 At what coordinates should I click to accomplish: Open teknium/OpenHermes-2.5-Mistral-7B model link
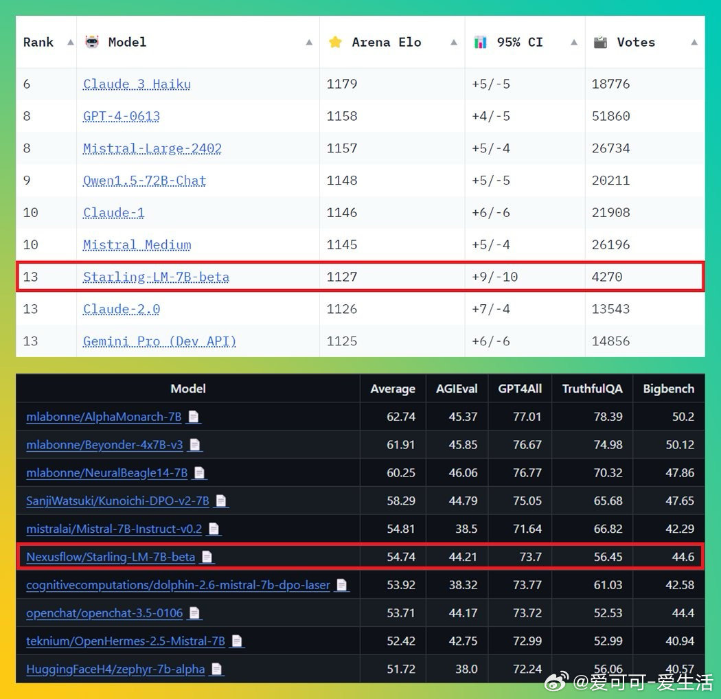coord(126,641)
